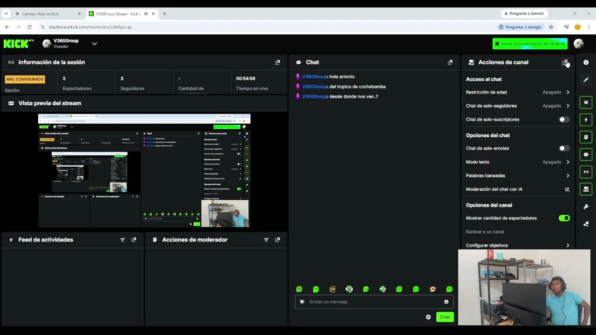Open Chat de solo-seguidores options
This screenshot has width=596, height=335.
(x=518, y=106)
